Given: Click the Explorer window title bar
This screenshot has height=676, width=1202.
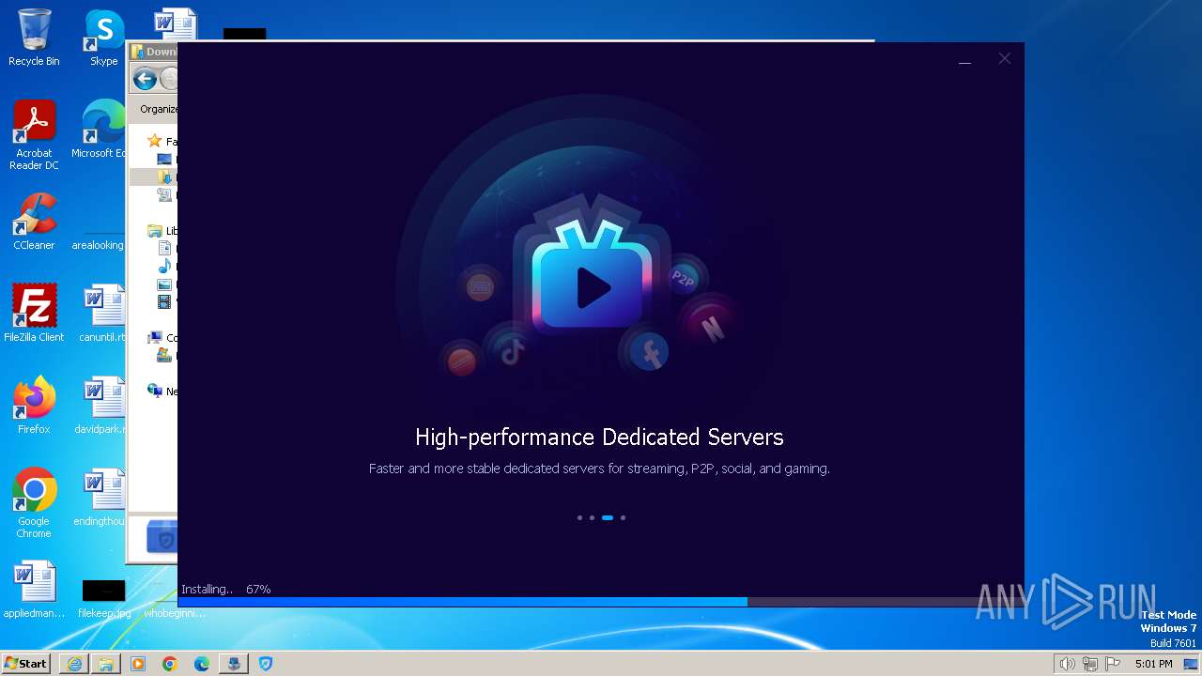Looking at the screenshot, I should (152, 52).
